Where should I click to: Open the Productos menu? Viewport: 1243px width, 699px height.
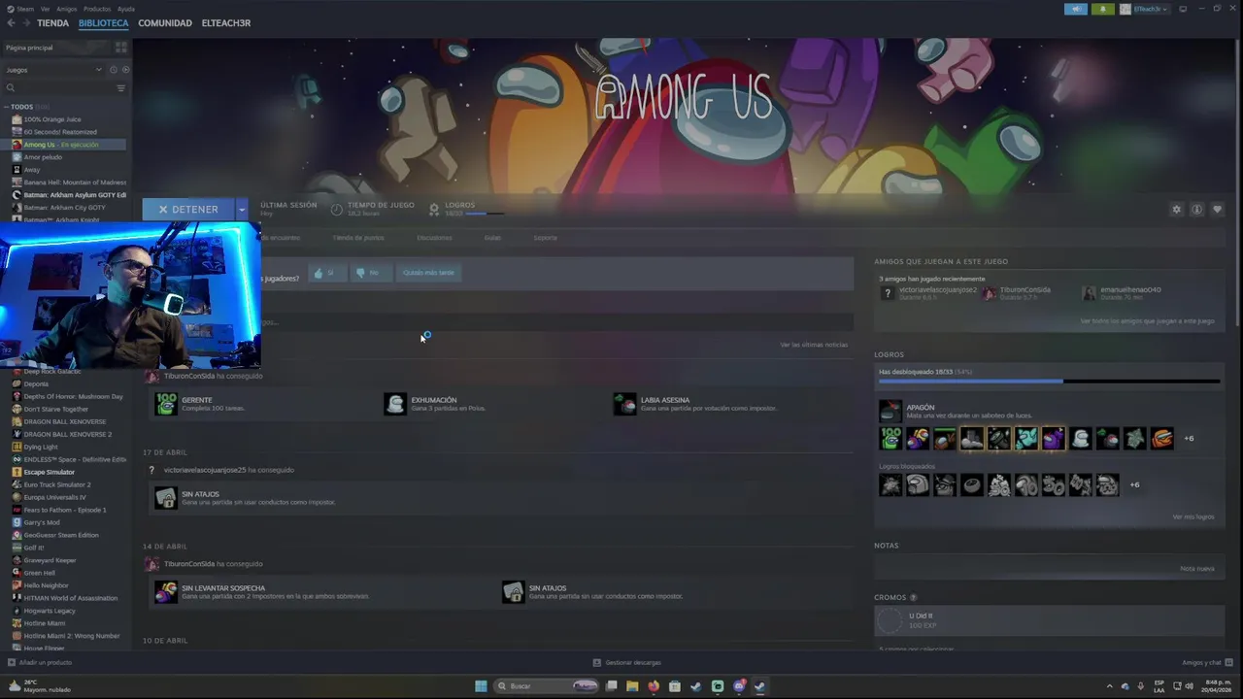coord(97,9)
